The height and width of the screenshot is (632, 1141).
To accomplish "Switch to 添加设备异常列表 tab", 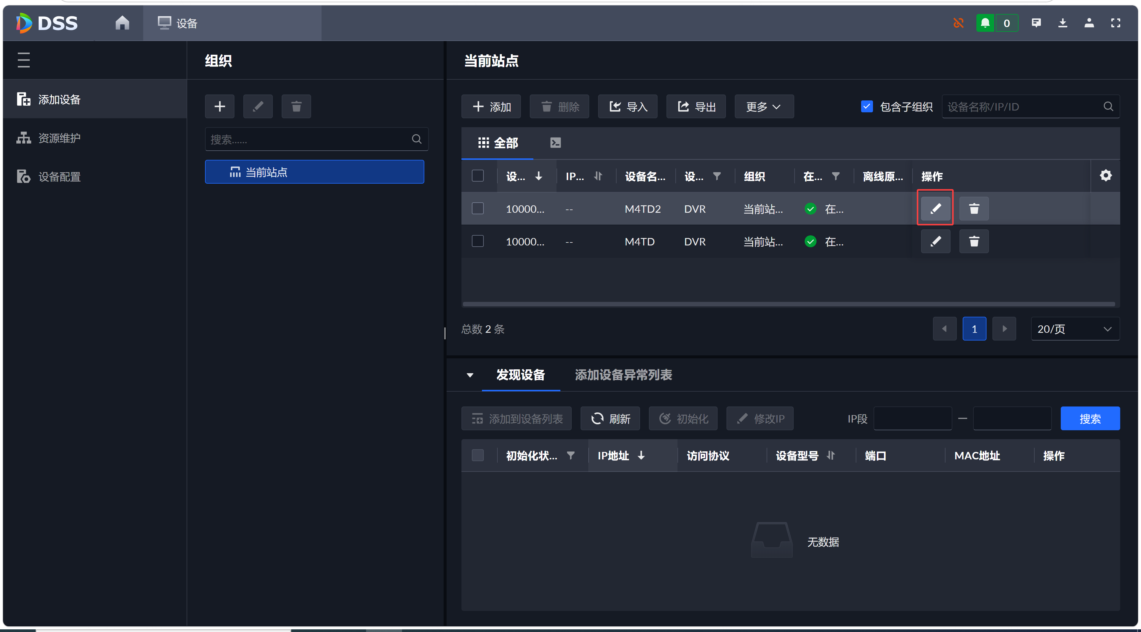I will click(x=623, y=375).
